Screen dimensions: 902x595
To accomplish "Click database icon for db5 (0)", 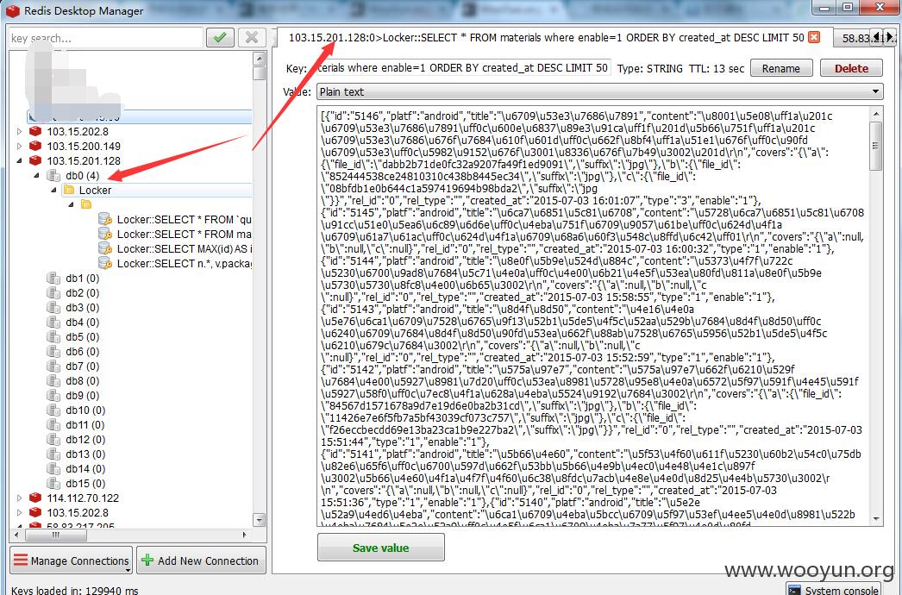I will coord(53,337).
